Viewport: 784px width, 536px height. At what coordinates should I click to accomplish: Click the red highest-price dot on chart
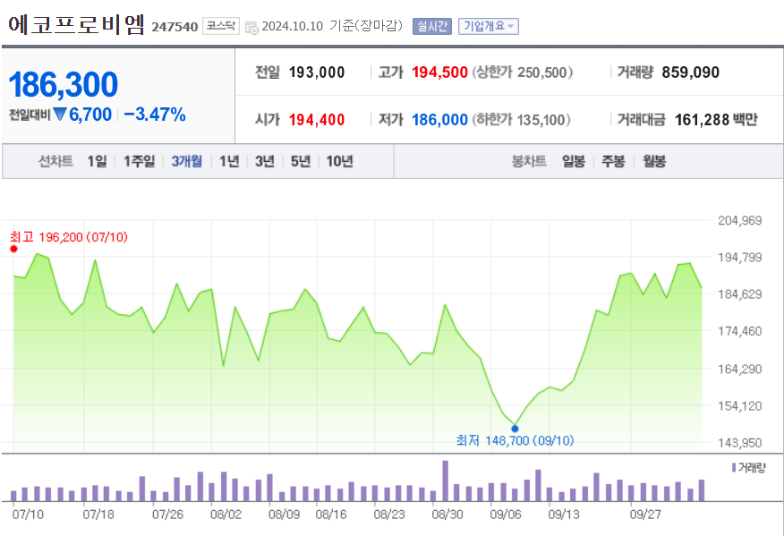coord(14,249)
